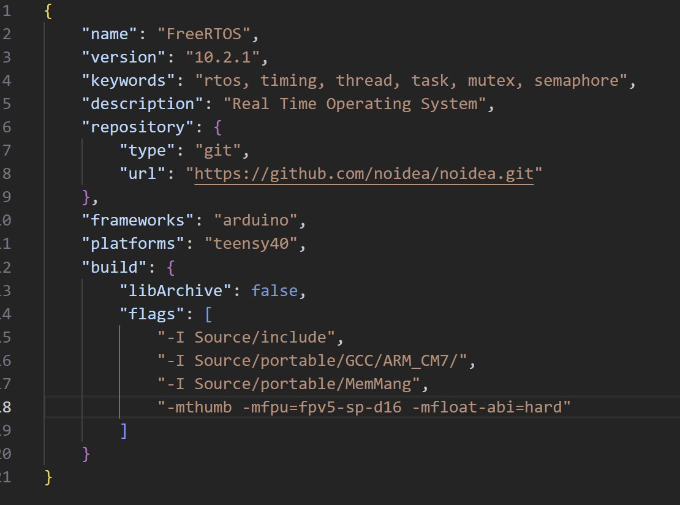Place cursor in the "FreeRTOS" value

click(204, 34)
